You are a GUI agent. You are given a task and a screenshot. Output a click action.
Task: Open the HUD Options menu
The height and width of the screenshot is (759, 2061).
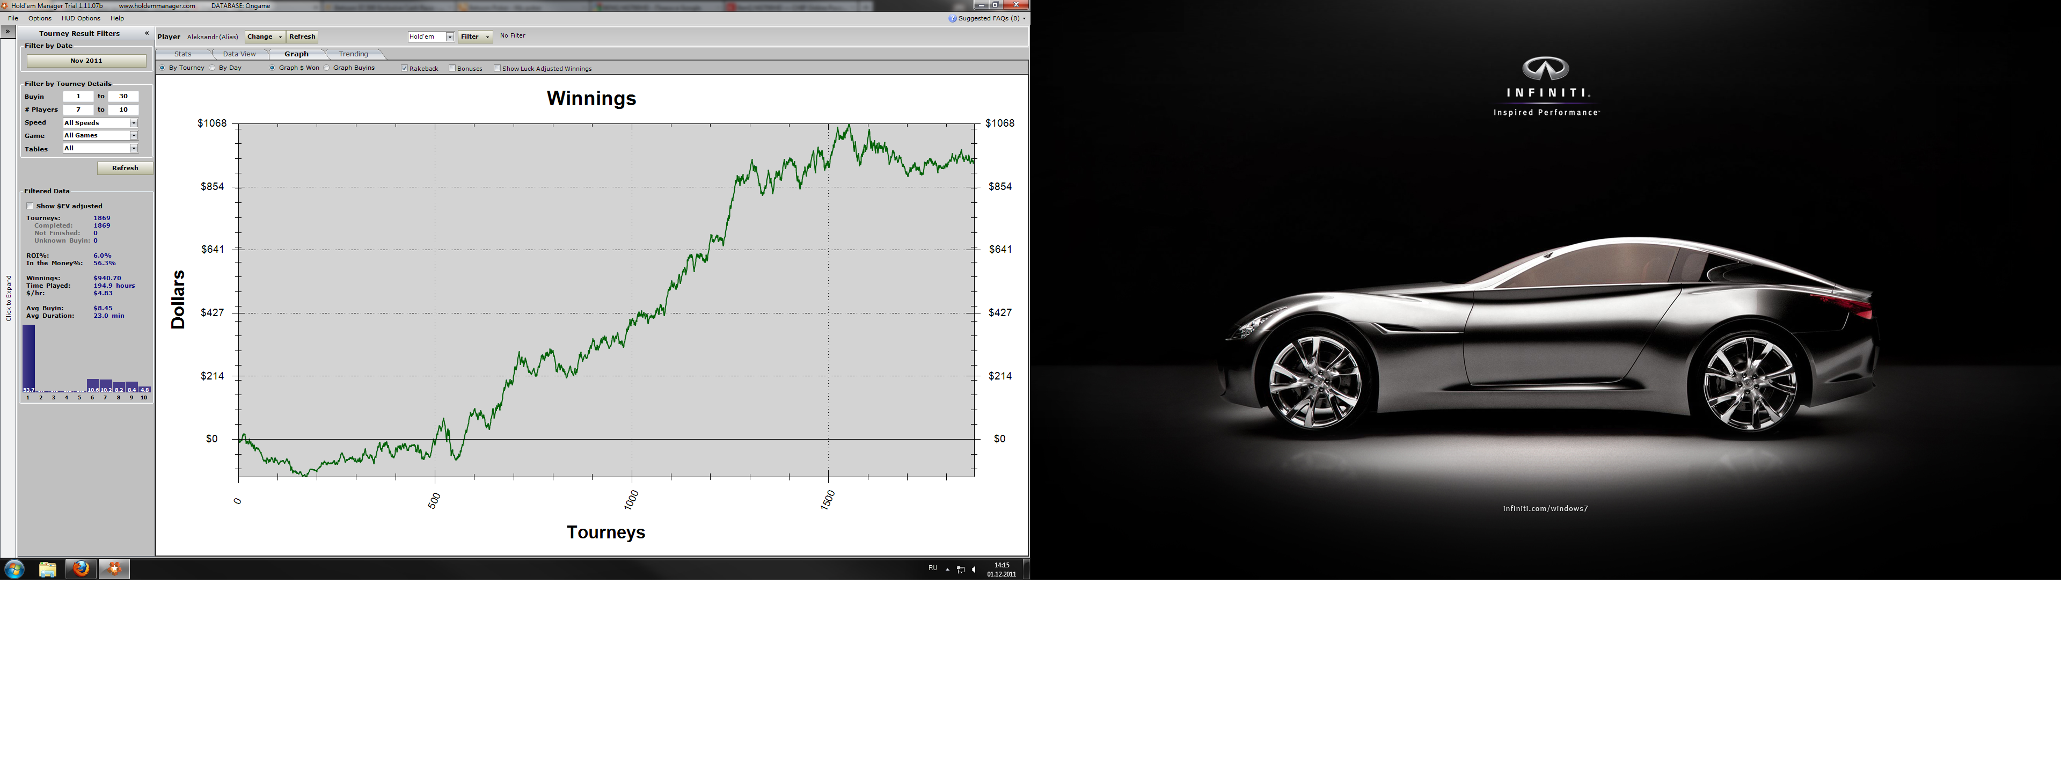81,18
